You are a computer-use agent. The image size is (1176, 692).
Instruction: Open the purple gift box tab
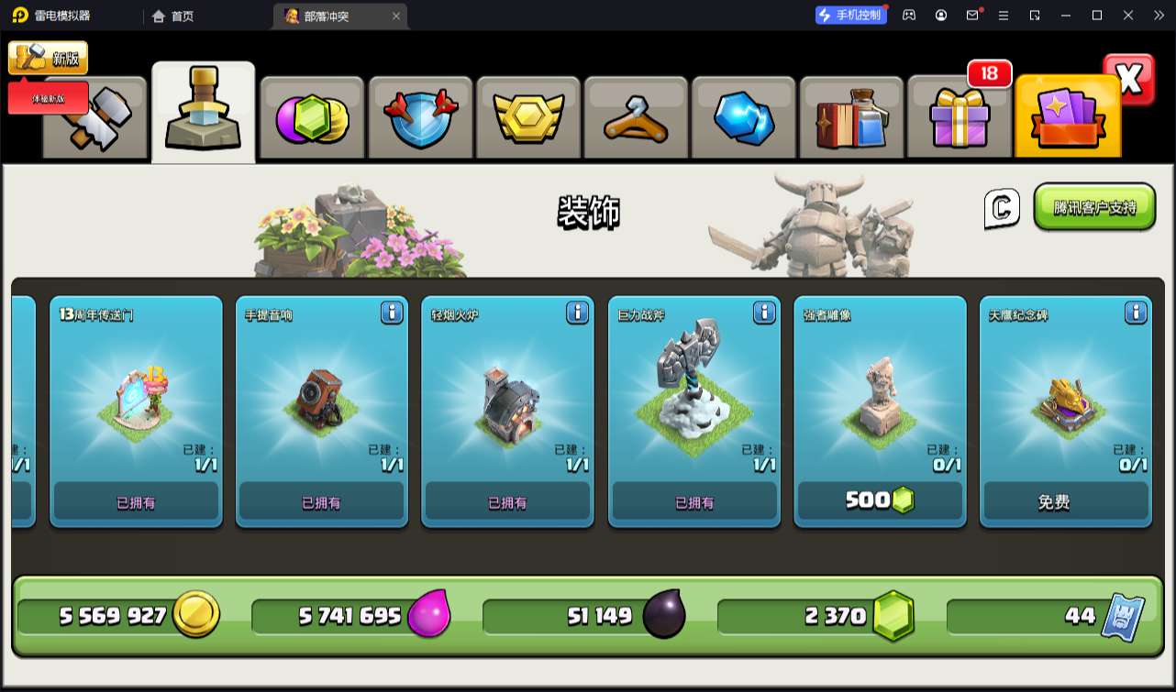(960, 119)
